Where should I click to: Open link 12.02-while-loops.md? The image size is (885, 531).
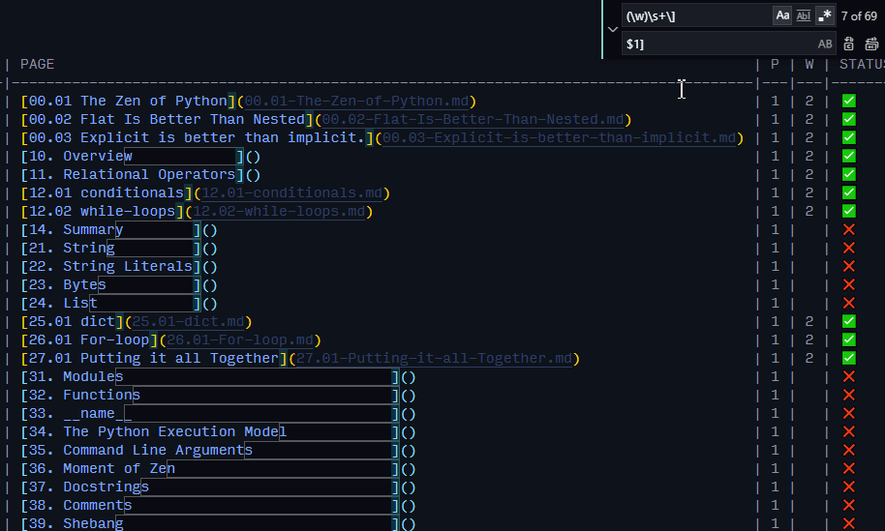(x=279, y=212)
